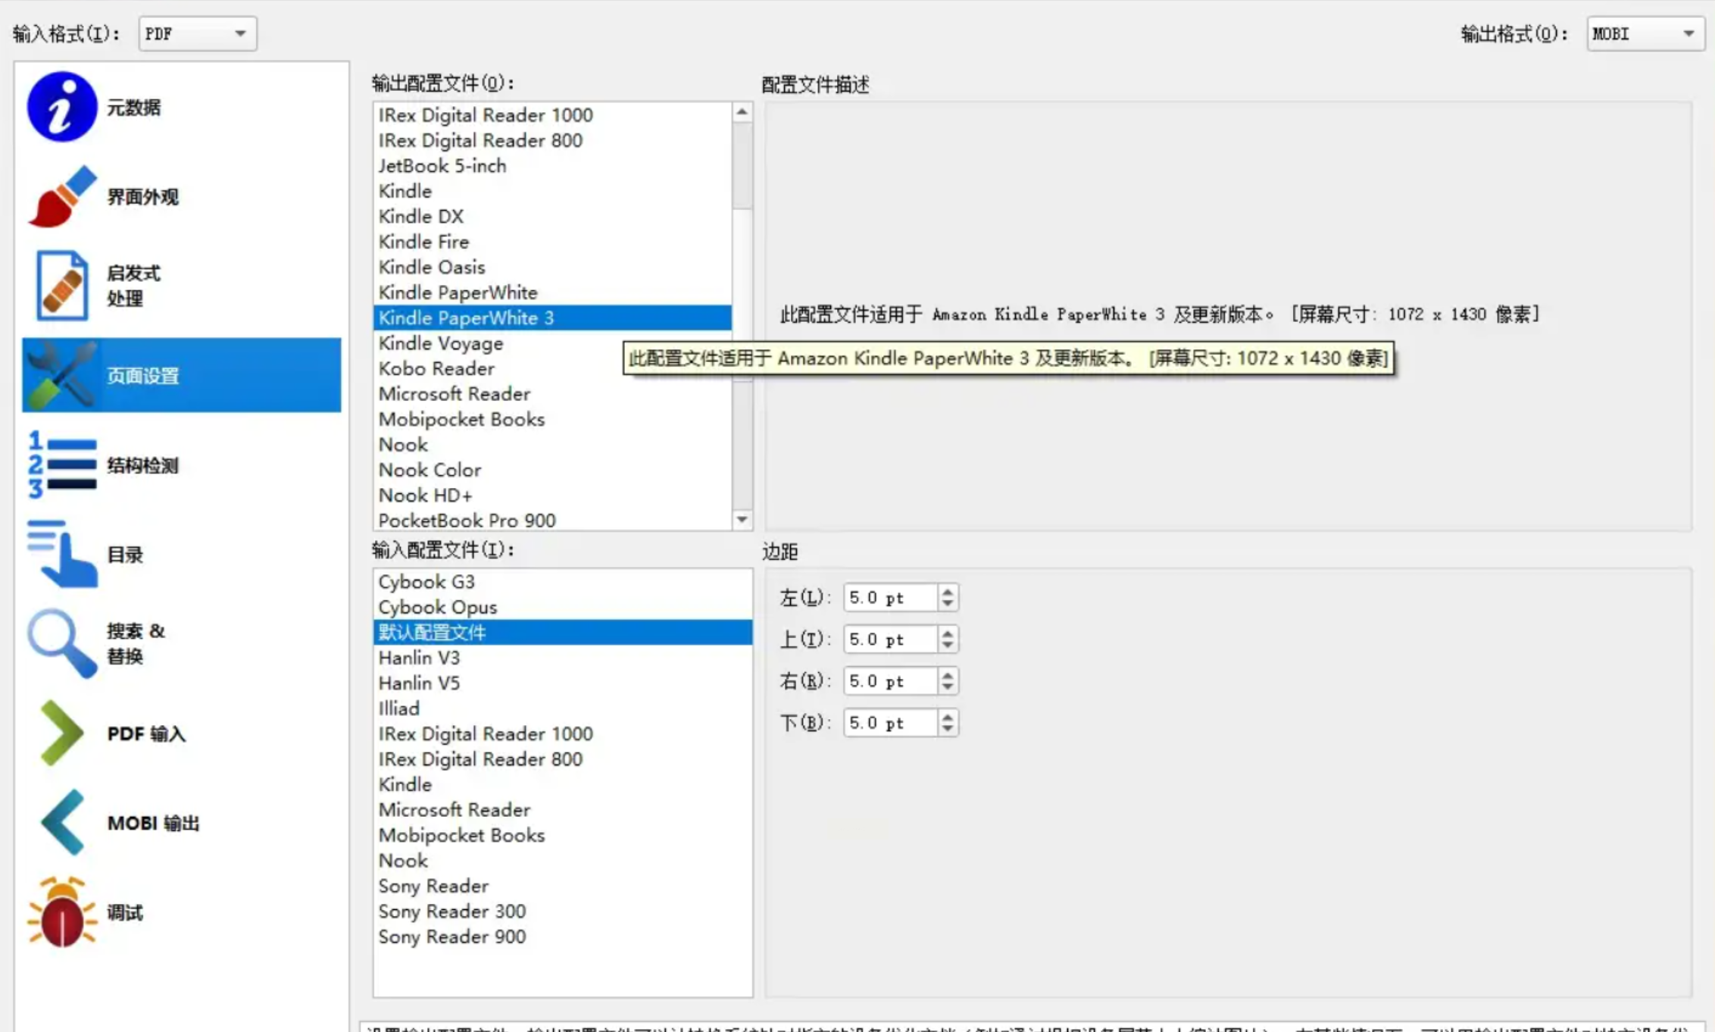Open the 目录 table of contents icon

tap(61, 554)
